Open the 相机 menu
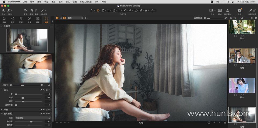The image size is (258, 128). tap(67, 2)
